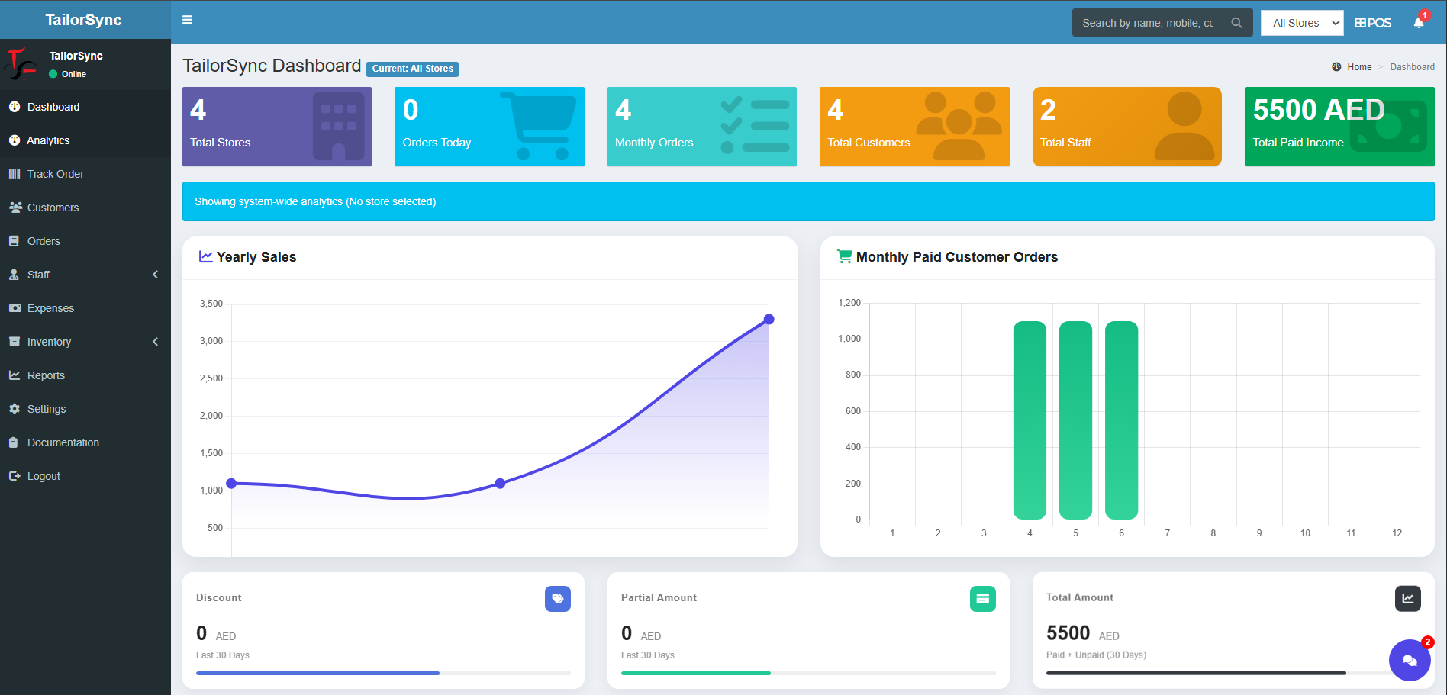1447x695 pixels.
Task: Open the Monthly Orders card
Action: (x=702, y=127)
